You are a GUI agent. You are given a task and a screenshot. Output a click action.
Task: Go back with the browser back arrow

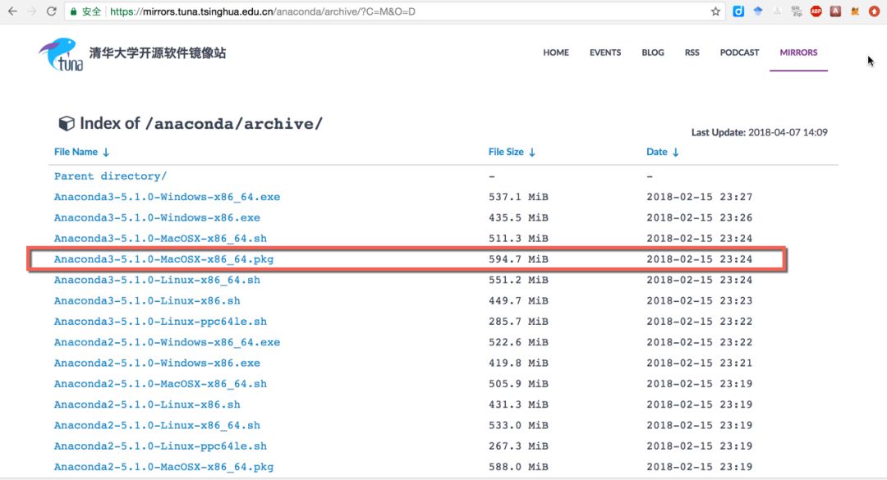tap(12, 11)
